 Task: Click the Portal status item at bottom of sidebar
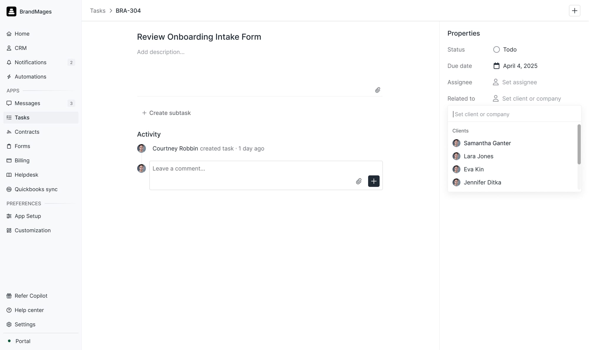point(23,341)
